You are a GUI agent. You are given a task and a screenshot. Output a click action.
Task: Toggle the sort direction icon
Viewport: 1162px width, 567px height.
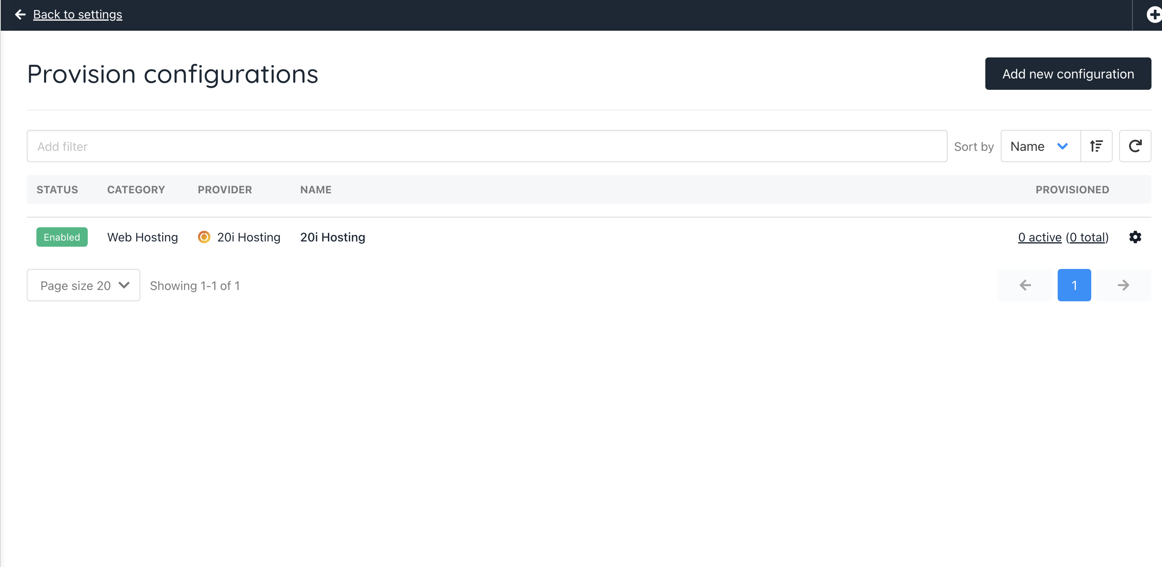coord(1096,146)
